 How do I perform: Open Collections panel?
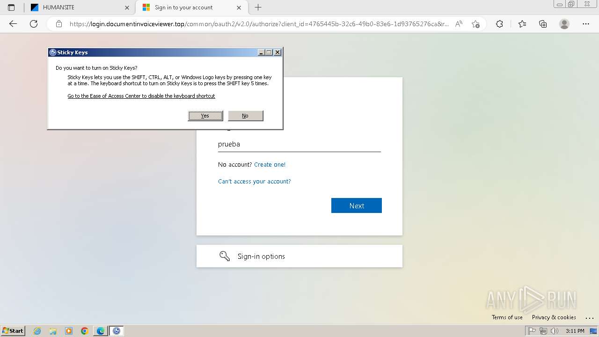543,24
